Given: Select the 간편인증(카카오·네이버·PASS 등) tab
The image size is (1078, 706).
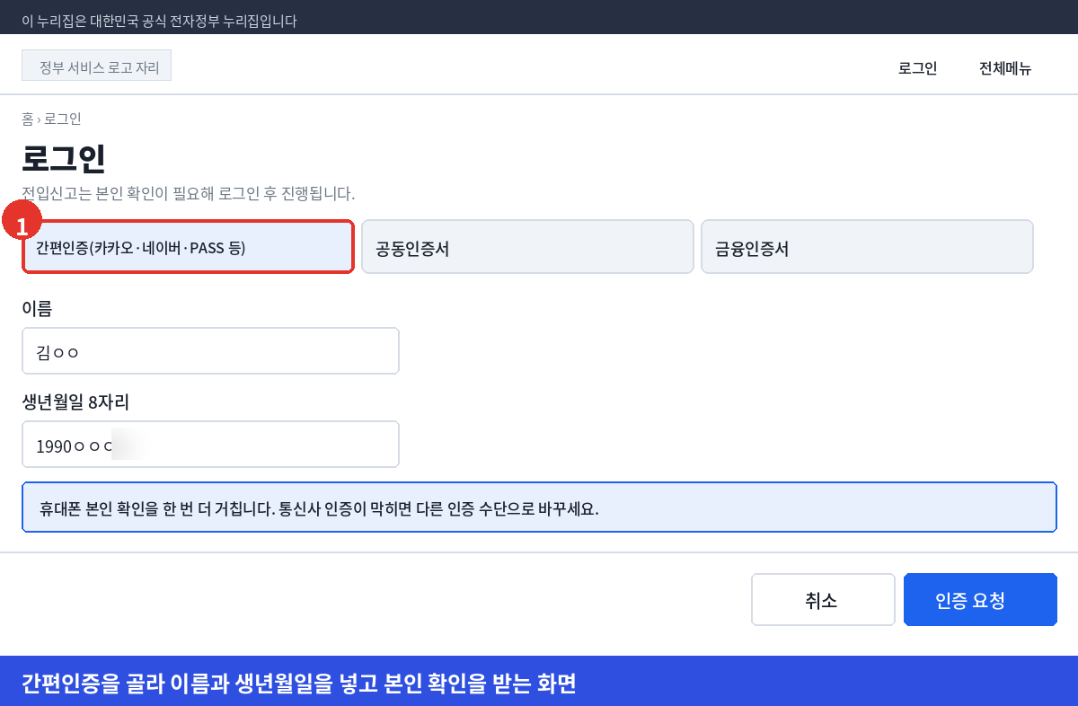Looking at the screenshot, I should click(x=188, y=247).
